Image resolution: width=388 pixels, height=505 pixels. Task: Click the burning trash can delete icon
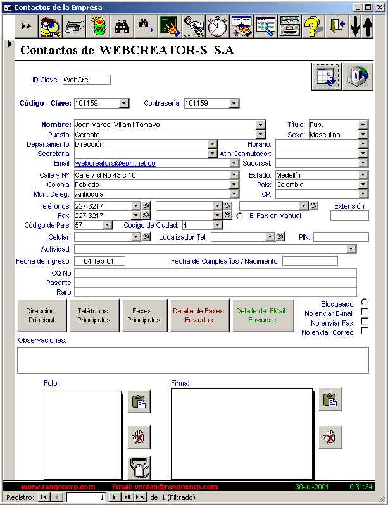coord(98,27)
